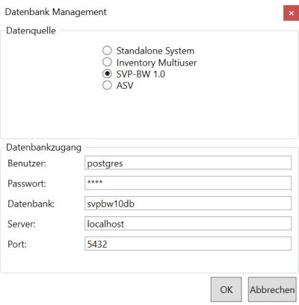299x305 pixels.
Task: Select the SVP-BW 1.0 option
Action: click(x=107, y=74)
